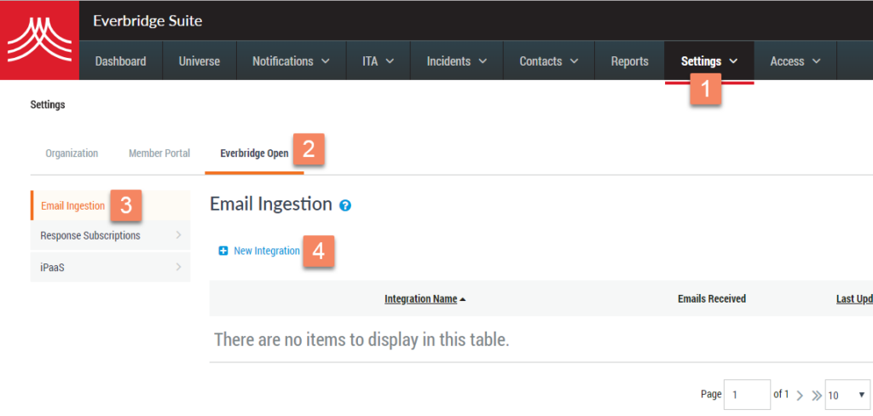Go to next page arrow
Viewport: 873px width, 416px height.
tap(800, 396)
